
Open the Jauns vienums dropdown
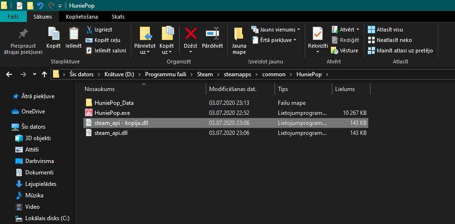point(275,30)
